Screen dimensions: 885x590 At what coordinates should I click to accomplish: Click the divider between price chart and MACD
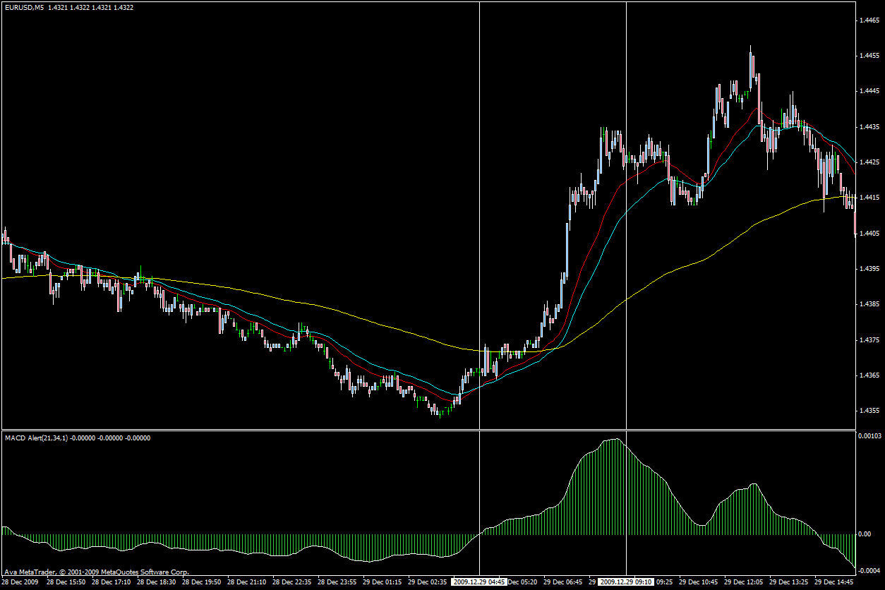point(423,429)
